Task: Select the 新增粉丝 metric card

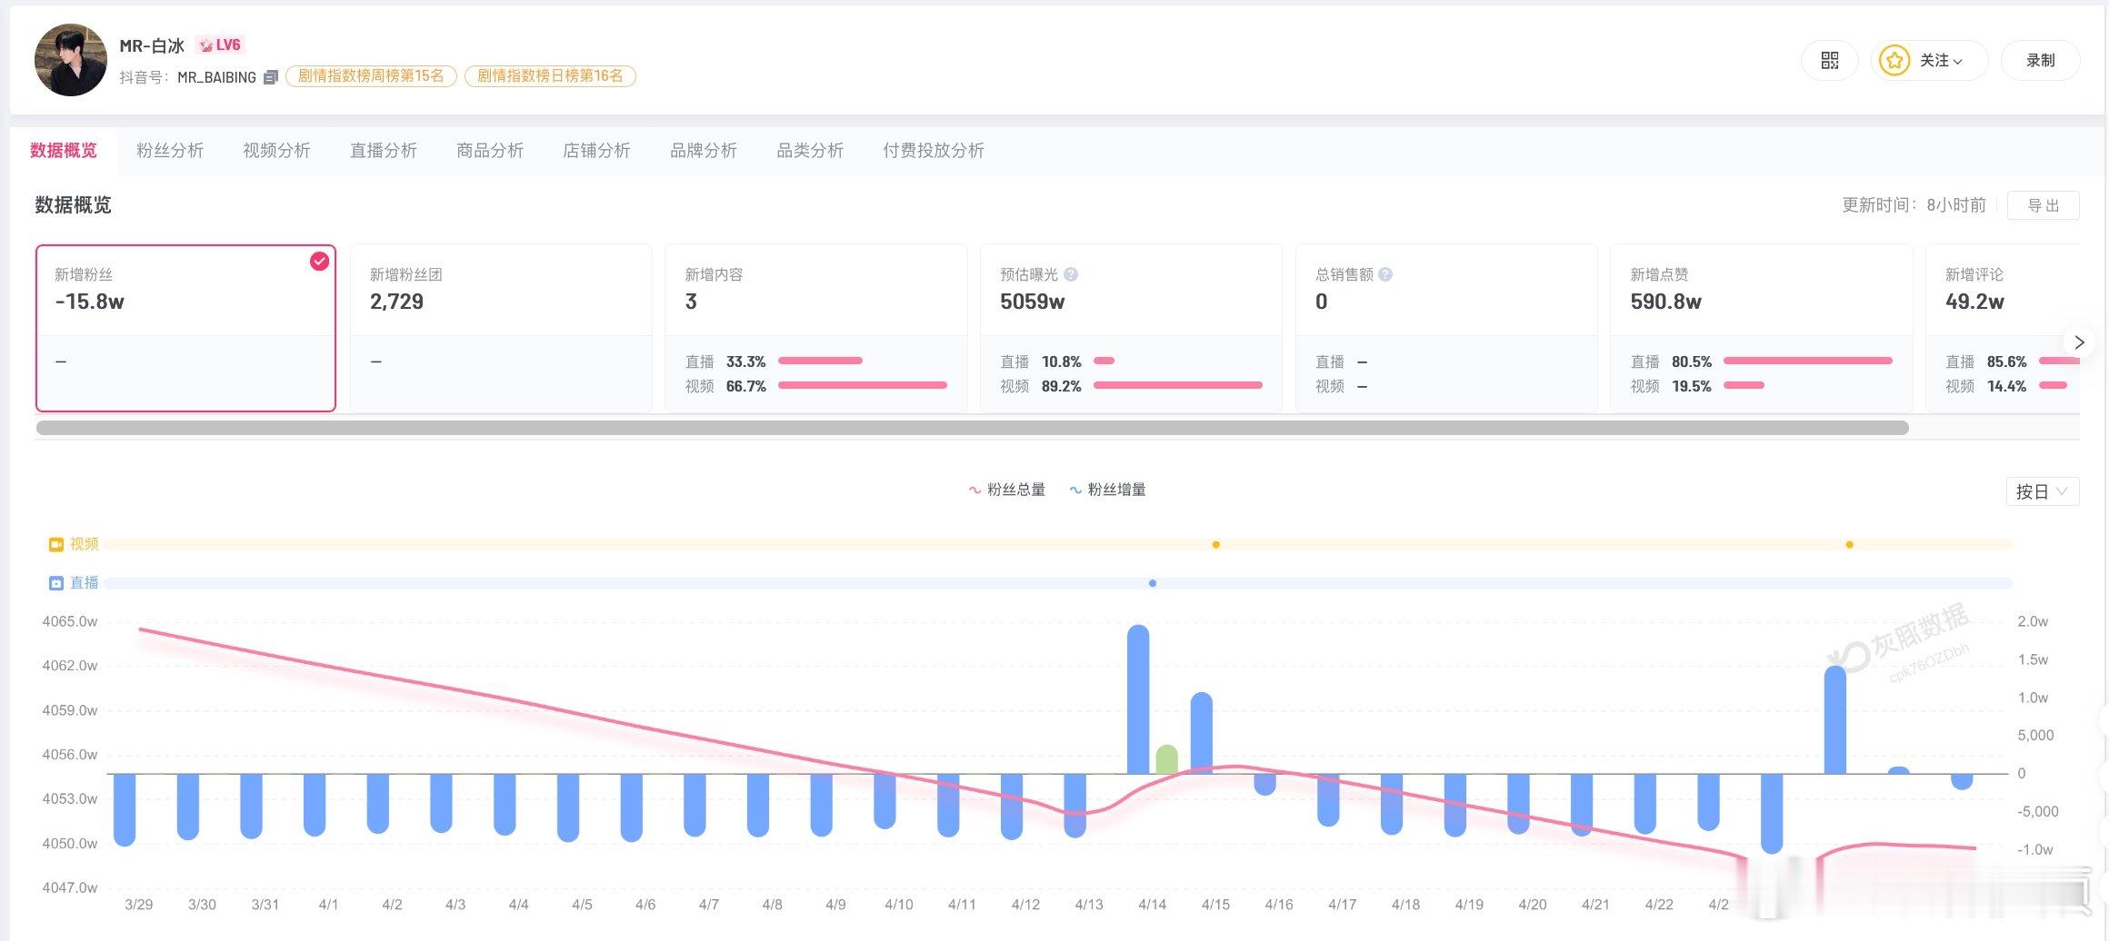Action: [x=185, y=327]
